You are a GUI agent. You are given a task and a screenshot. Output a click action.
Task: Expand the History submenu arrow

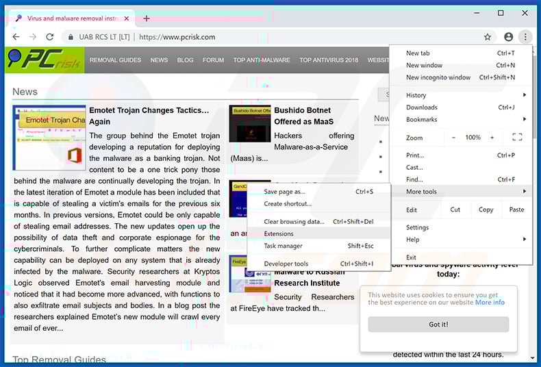click(x=525, y=95)
